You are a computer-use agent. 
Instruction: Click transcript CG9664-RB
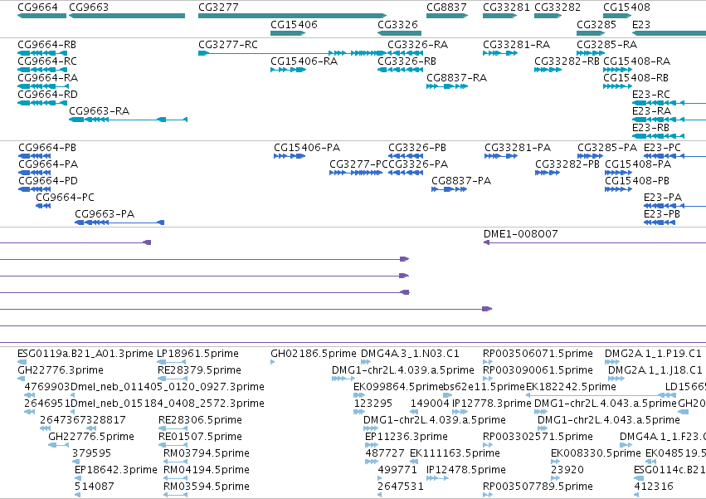pos(46,45)
